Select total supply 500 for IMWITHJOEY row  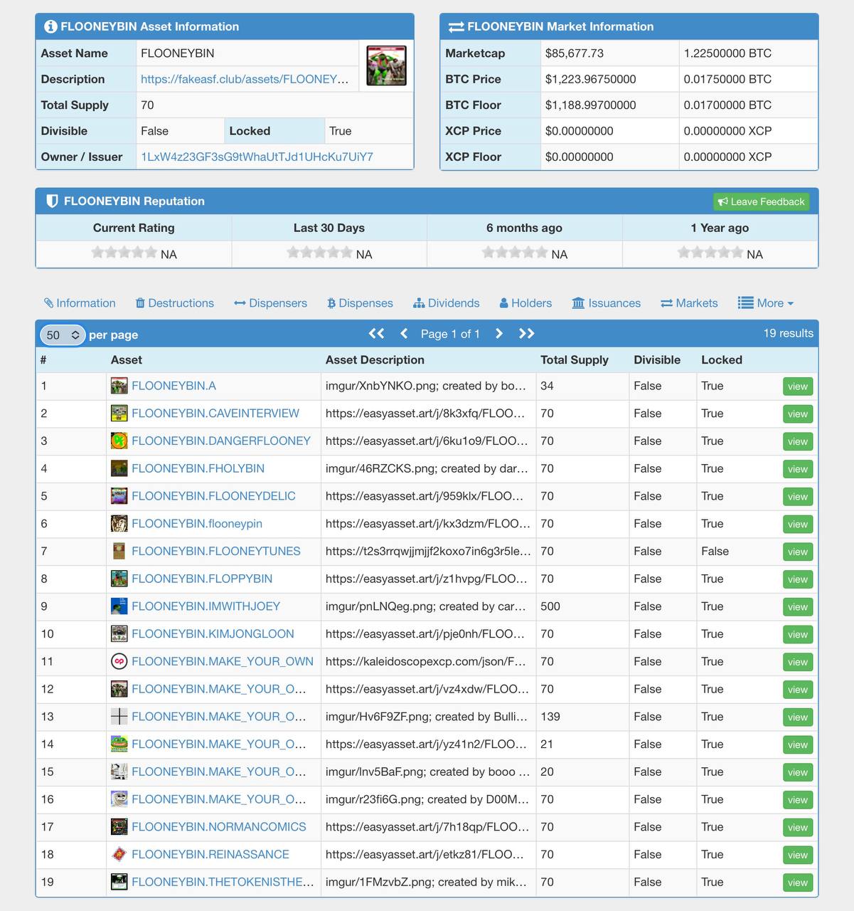(550, 606)
